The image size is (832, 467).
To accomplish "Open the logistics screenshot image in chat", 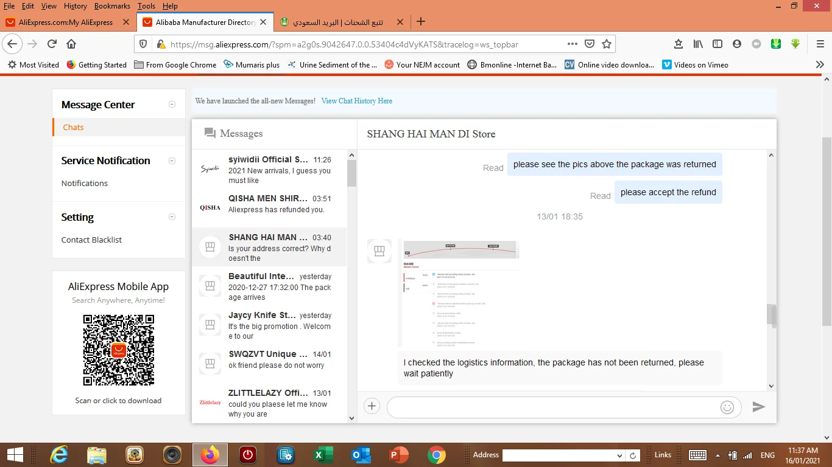I will tap(459, 294).
